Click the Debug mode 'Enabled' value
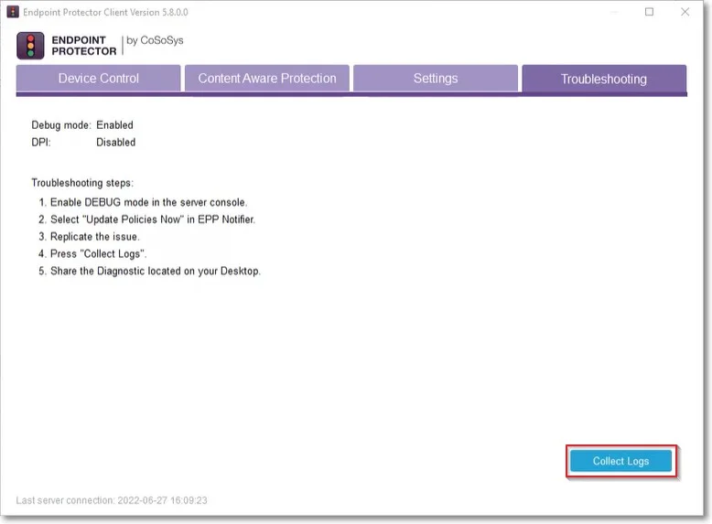 115,125
